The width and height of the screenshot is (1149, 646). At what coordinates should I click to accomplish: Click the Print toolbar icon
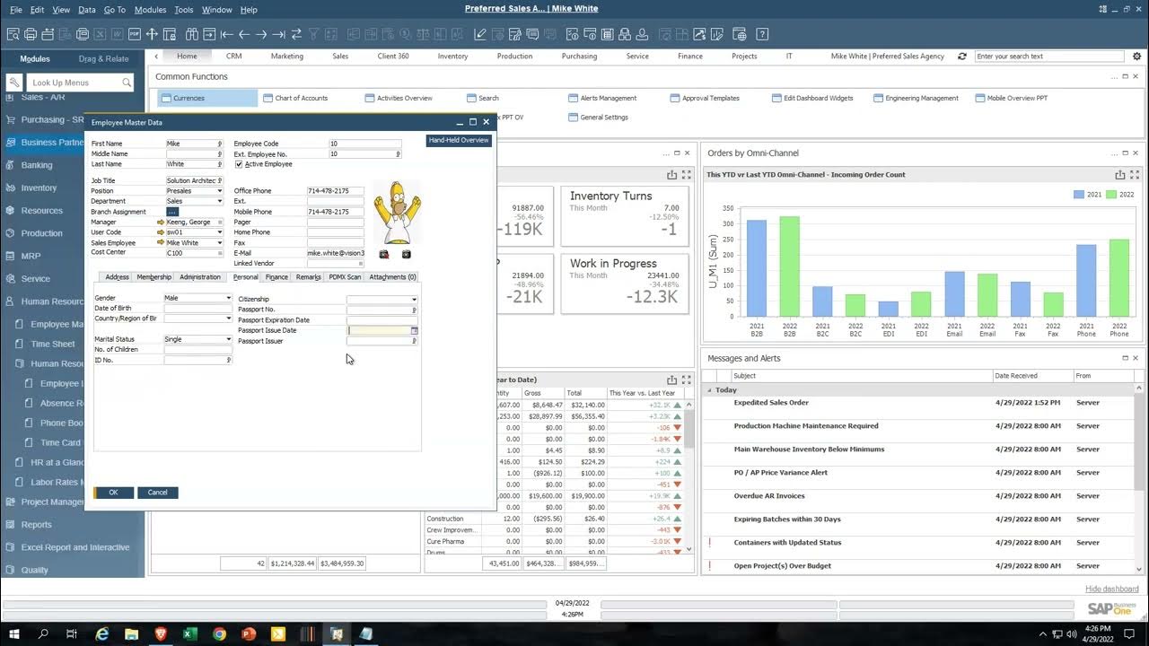(30, 34)
